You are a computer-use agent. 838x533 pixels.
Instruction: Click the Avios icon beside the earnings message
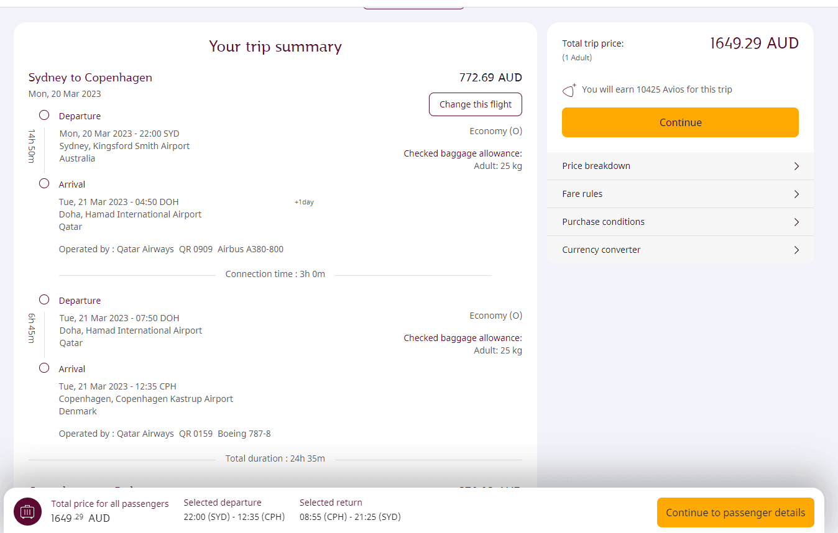[x=569, y=90]
